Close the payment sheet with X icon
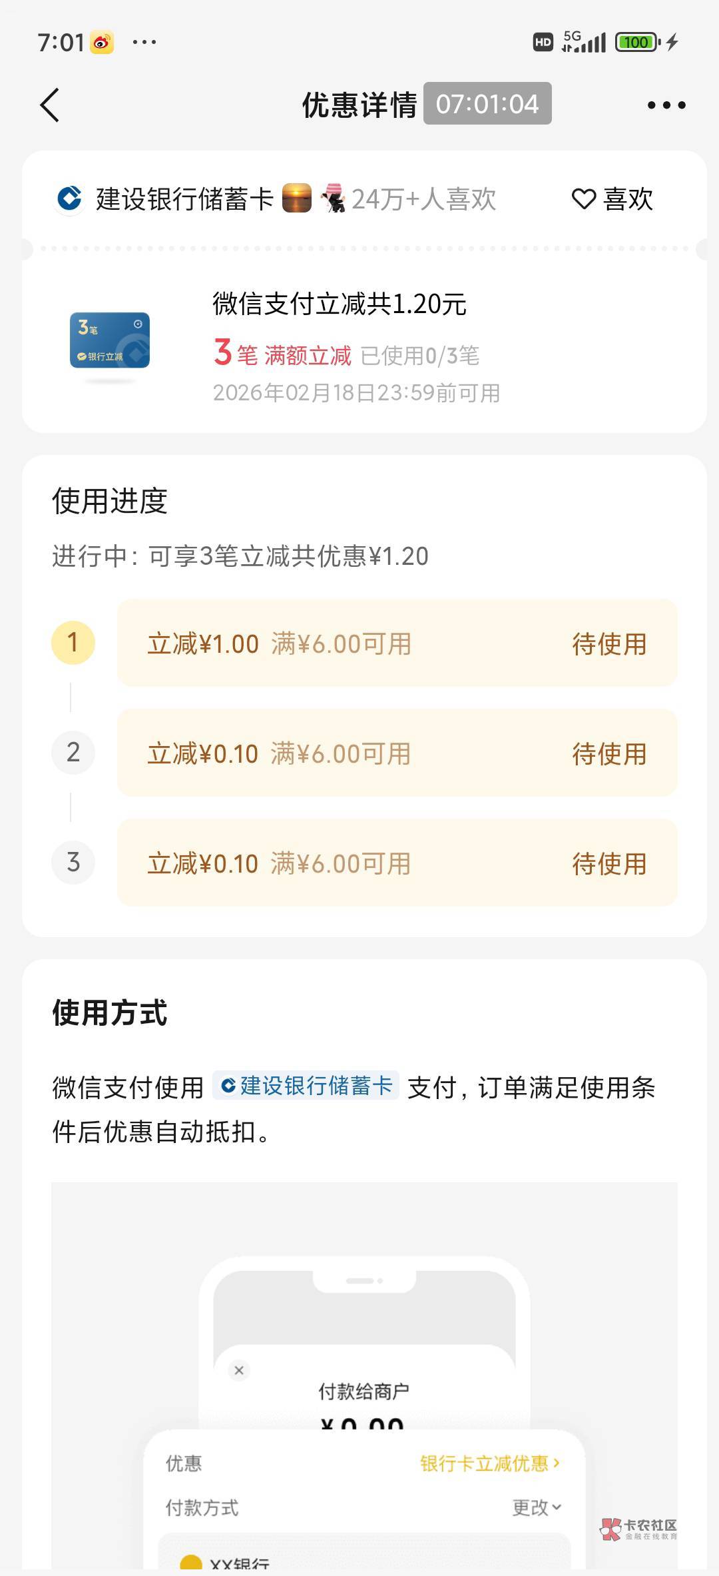The height and width of the screenshot is (1576, 719). pyautogui.click(x=239, y=1370)
